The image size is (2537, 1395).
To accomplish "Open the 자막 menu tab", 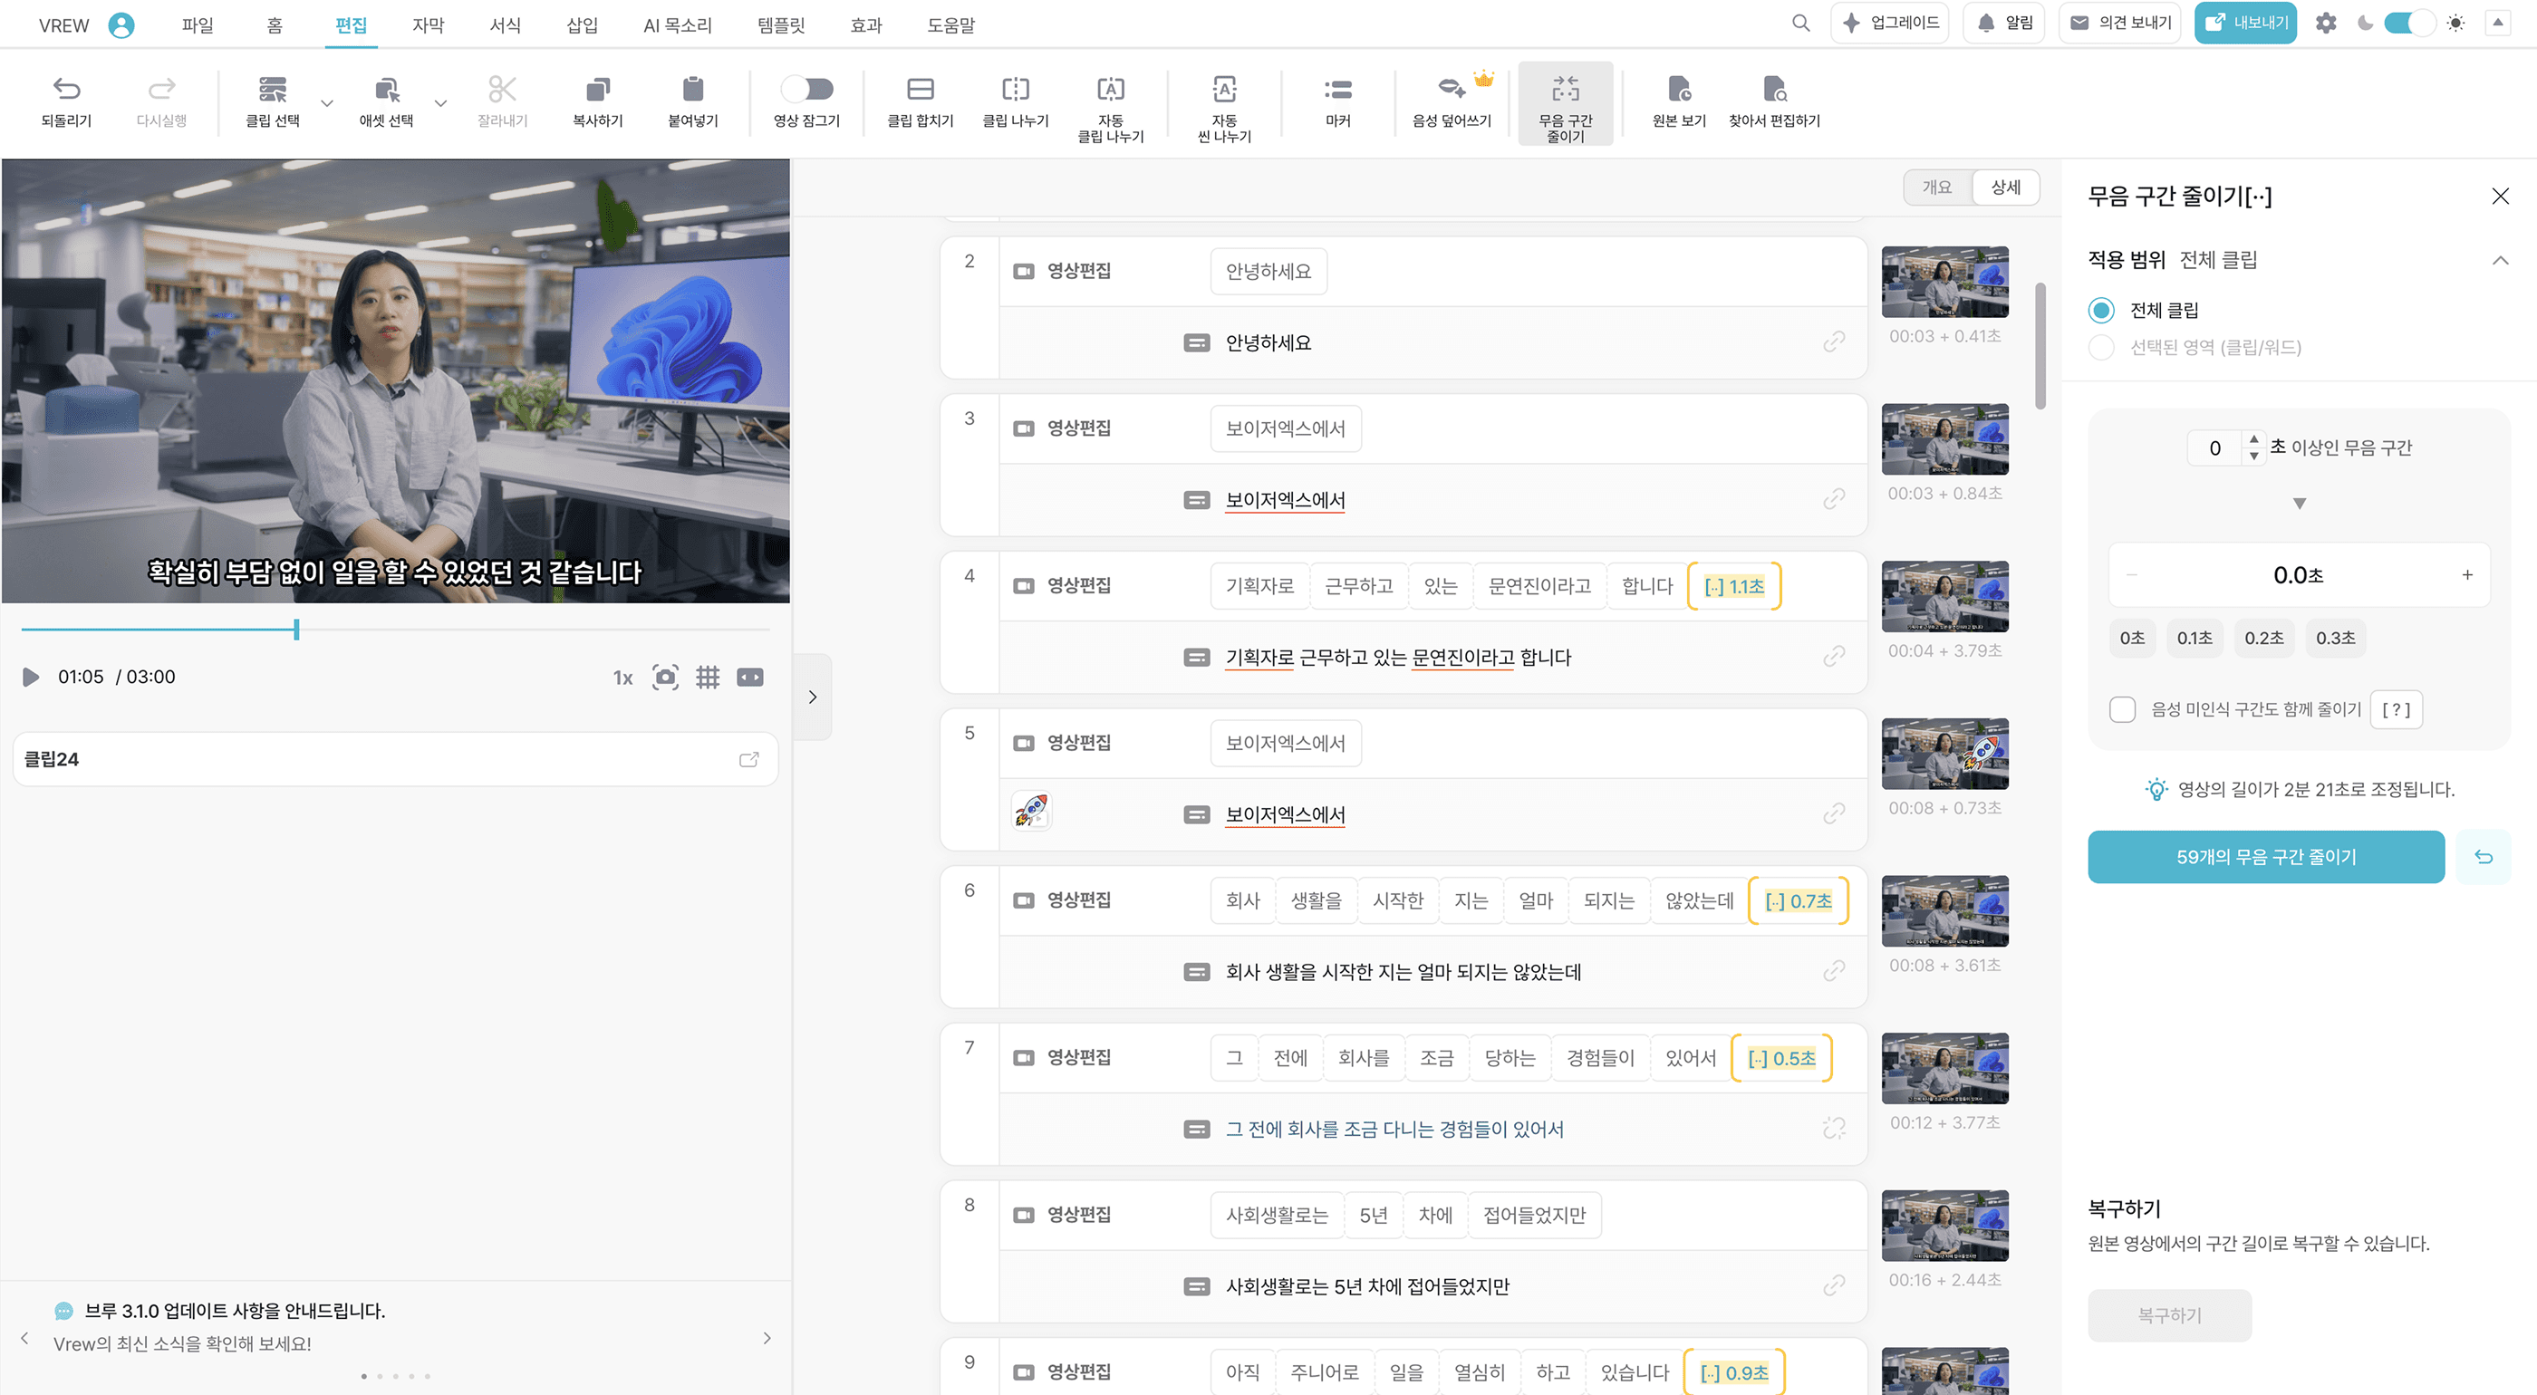I will click(428, 25).
